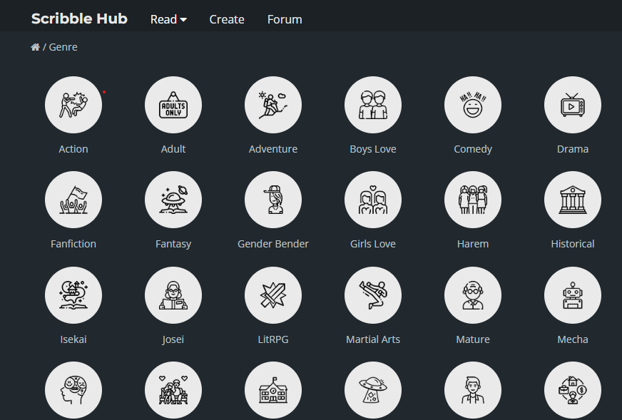
Task: Go to the Forum page
Action: (285, 19)
